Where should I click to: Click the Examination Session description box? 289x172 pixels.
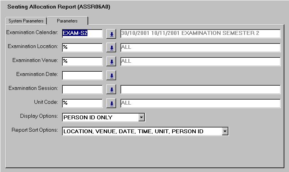pos(200,89)
